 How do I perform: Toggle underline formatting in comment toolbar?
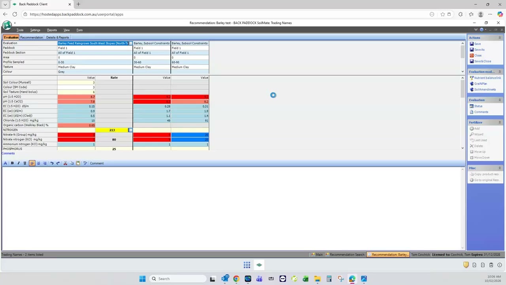[25, 163]
